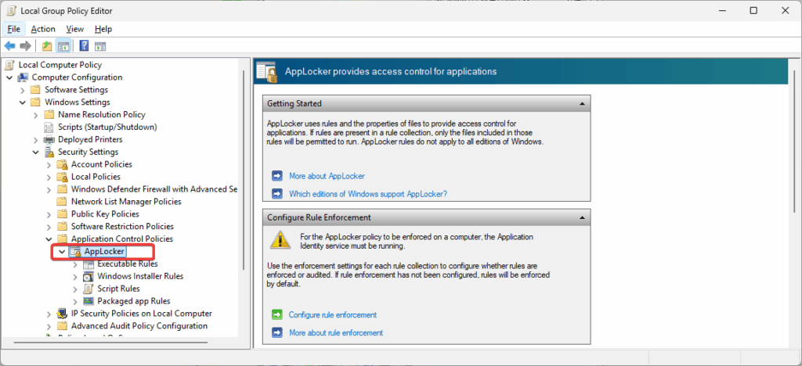Click the Computer Configuration icon
This screenshot has width=802, height=366.
(23, 77)
